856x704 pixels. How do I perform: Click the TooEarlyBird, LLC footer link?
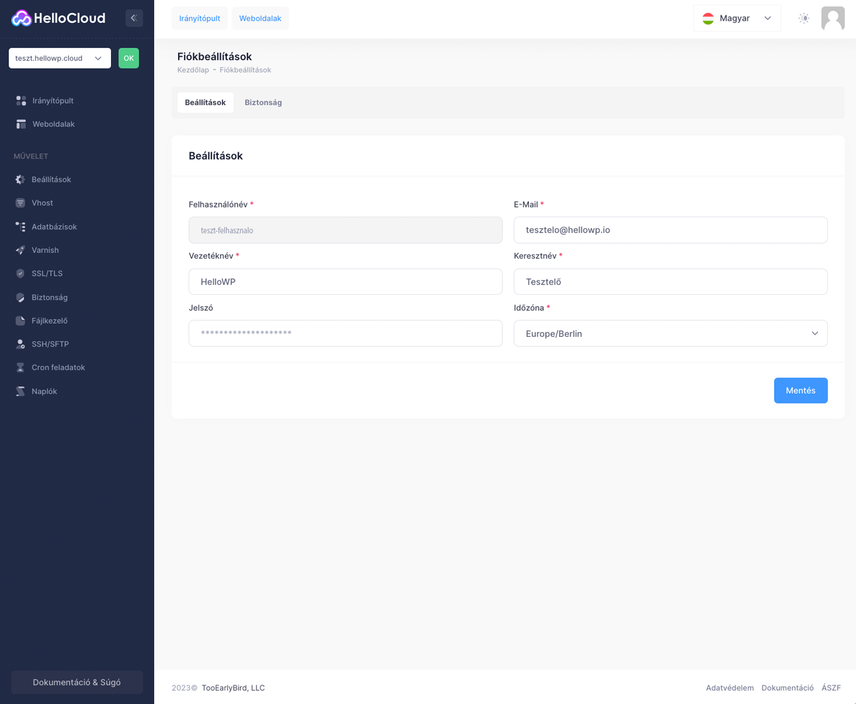coord(233,688)
